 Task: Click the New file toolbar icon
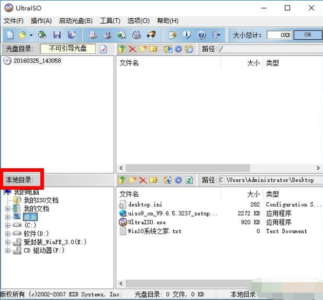pos(10,35)
